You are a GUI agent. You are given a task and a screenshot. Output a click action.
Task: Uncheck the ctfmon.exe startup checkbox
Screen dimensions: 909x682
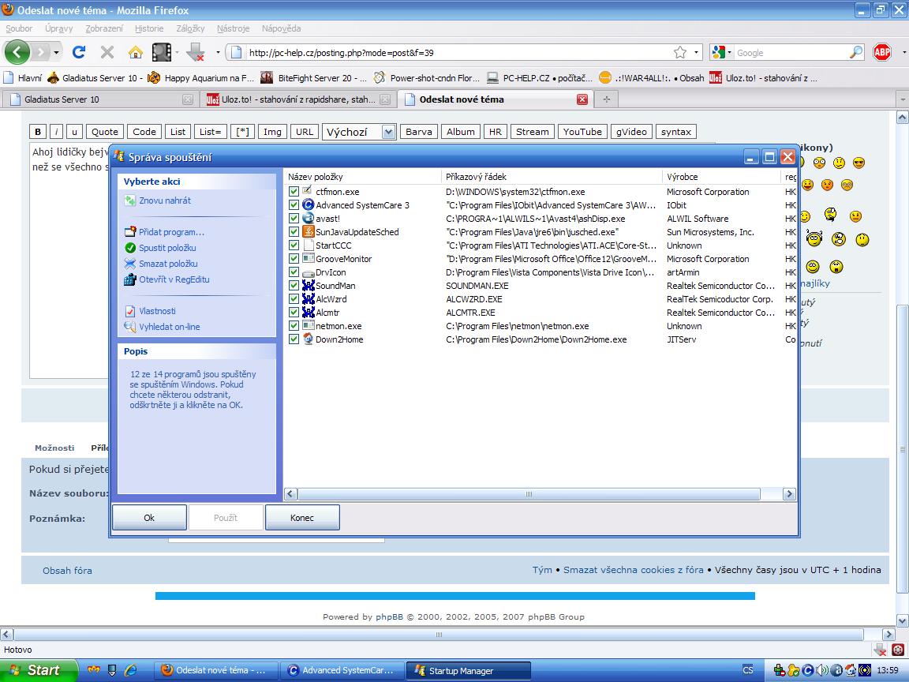click(x=294, y=192)
